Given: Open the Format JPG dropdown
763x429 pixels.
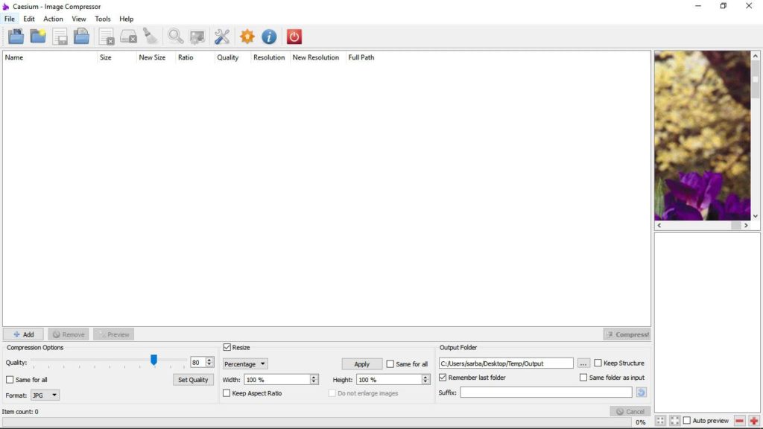Looking at the screenshot, I should [x=45, y=395].
